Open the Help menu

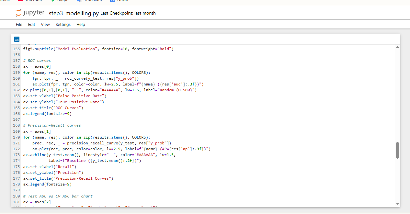(81, 24)
